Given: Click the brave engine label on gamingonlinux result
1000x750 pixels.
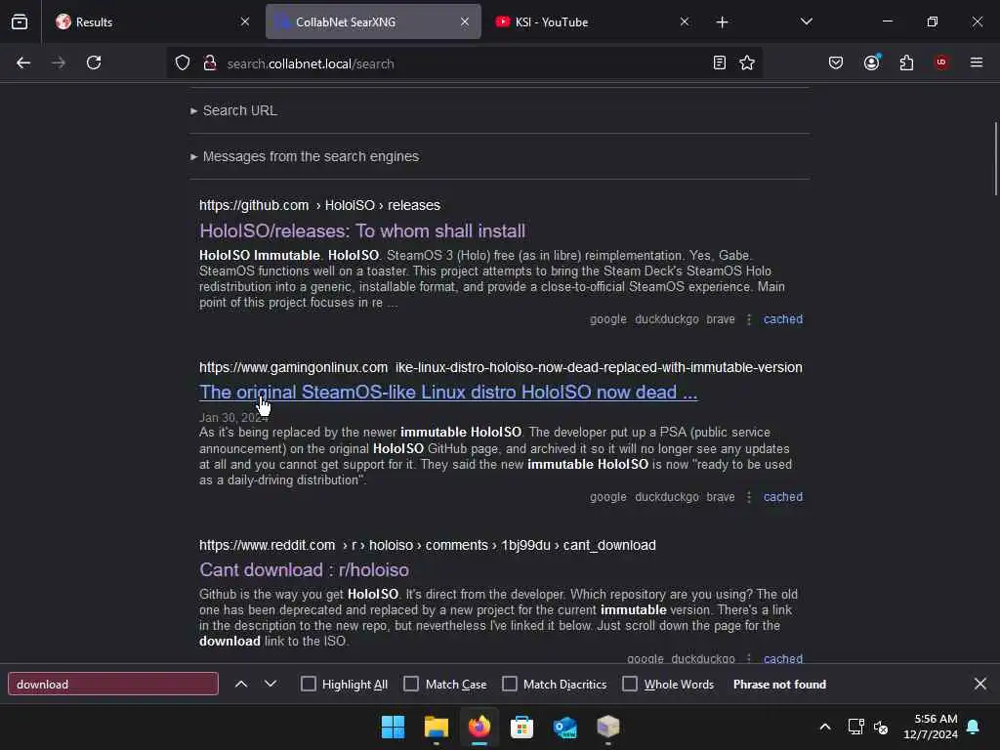Looking at the screenshot, I should point(721,497).
